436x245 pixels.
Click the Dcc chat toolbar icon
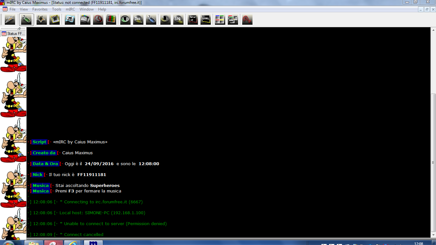(138, 20)
